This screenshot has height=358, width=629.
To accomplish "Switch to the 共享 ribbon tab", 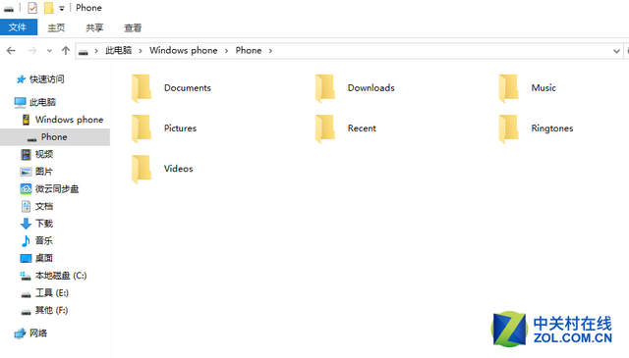I will pyautogui.click(x=94, y=27).
